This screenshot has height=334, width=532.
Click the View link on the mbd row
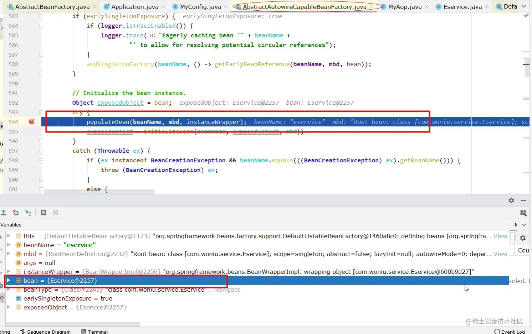500,254
